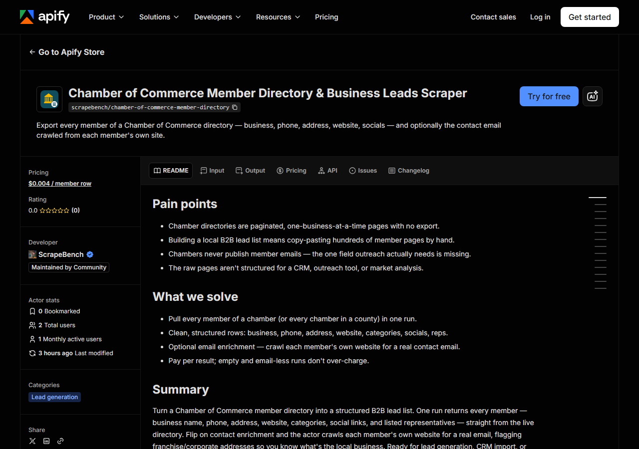Click the $0.004 / member row pricing link
Screen dimensions: 639x449
coord(60,184)
